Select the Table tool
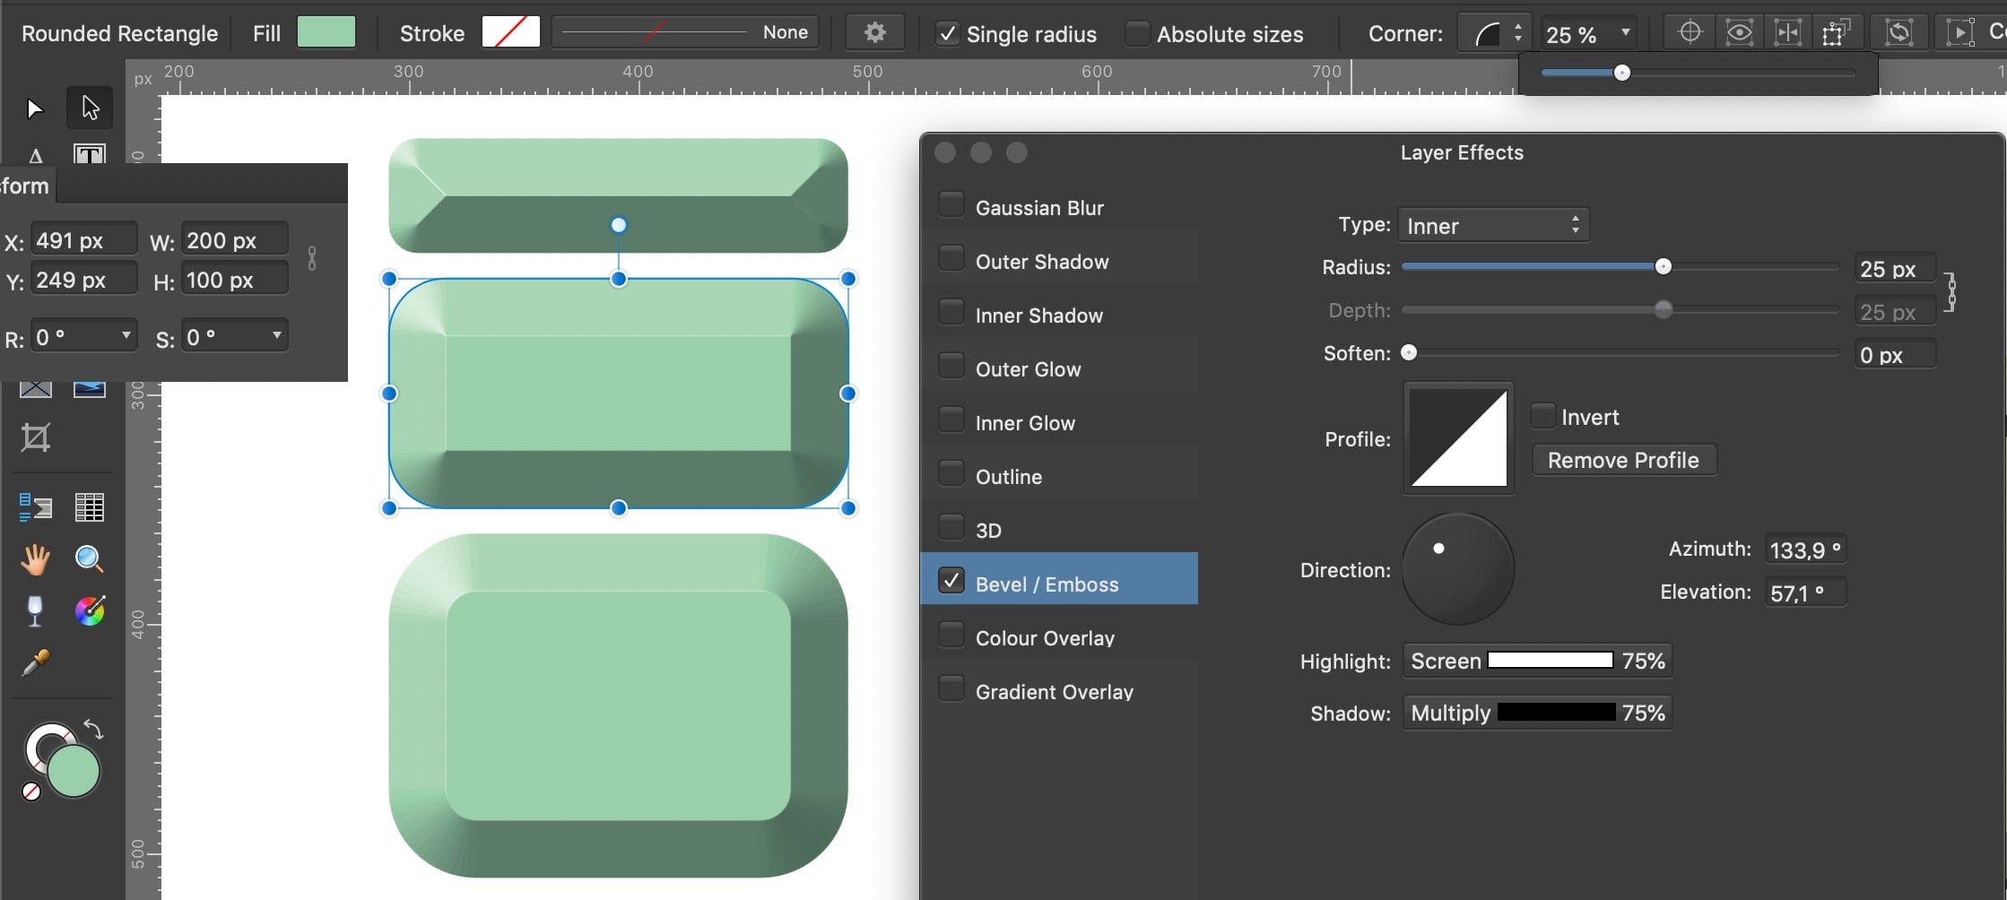 coord(89,507)
